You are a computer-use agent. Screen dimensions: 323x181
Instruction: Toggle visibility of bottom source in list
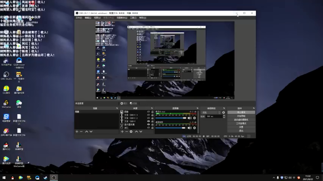[148, 128]
